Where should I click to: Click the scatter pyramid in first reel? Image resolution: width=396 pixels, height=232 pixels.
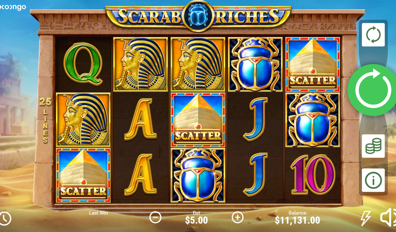coord(83,175)
